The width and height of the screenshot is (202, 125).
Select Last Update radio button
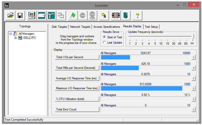point(104,42)
